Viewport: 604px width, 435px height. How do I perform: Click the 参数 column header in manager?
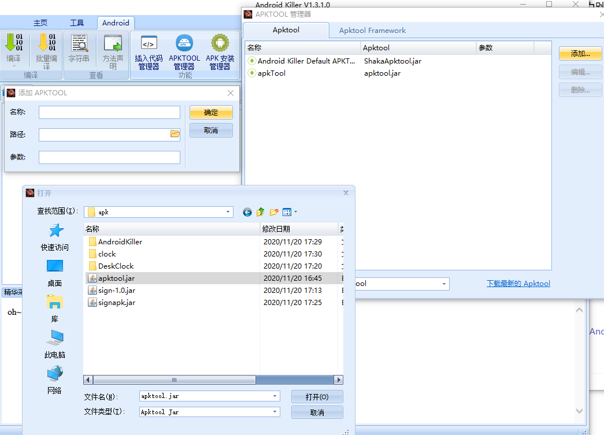[x=505, y=48]
